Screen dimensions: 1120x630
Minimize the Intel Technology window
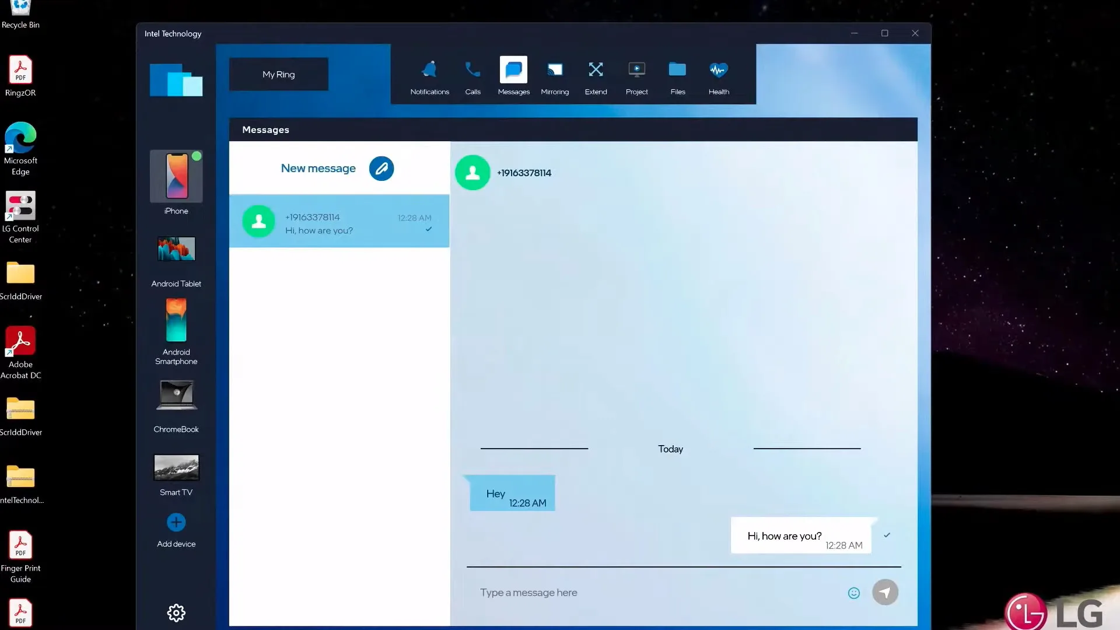[x=854, y=33]
